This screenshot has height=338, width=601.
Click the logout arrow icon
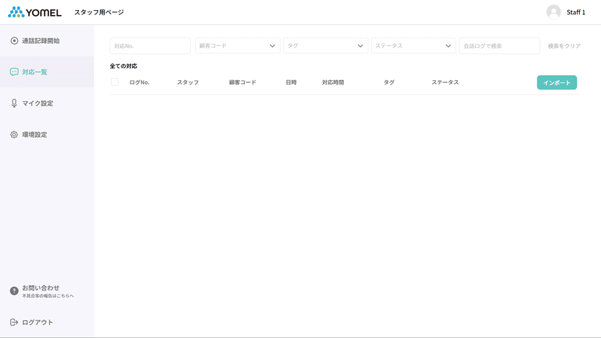click(14, 322)
